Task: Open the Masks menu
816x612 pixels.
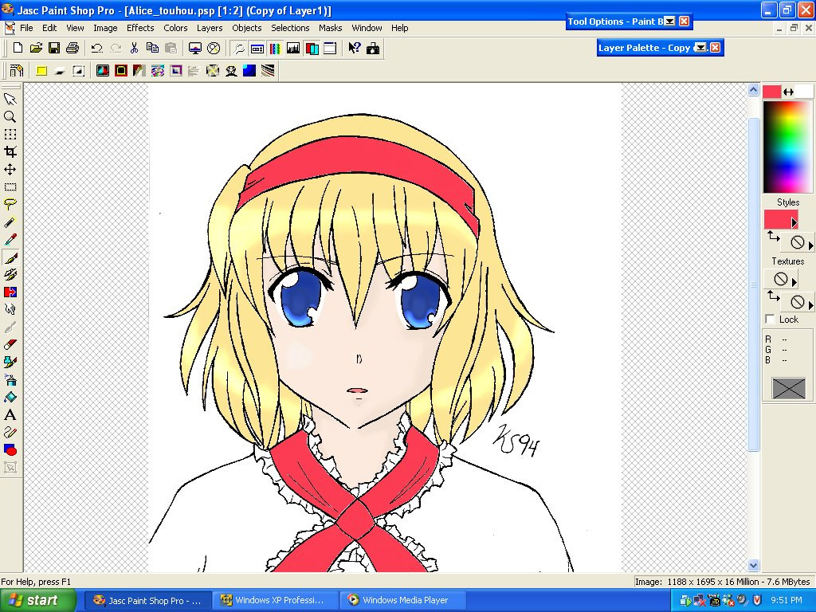Action: click(331, 28)
